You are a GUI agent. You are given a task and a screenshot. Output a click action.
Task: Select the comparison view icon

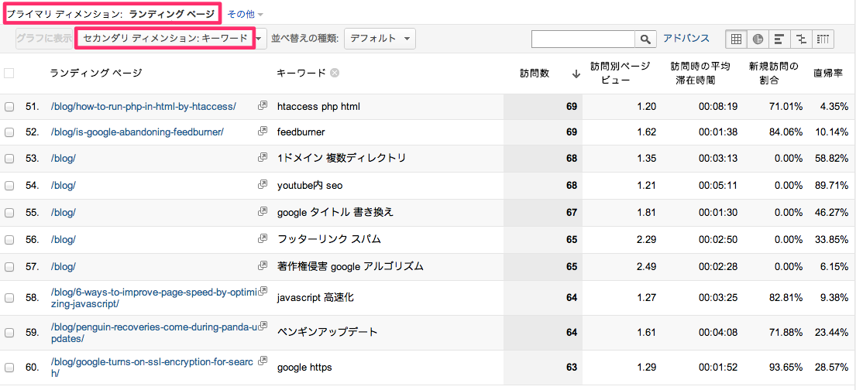pyautogui.click(x=802, y=39)
